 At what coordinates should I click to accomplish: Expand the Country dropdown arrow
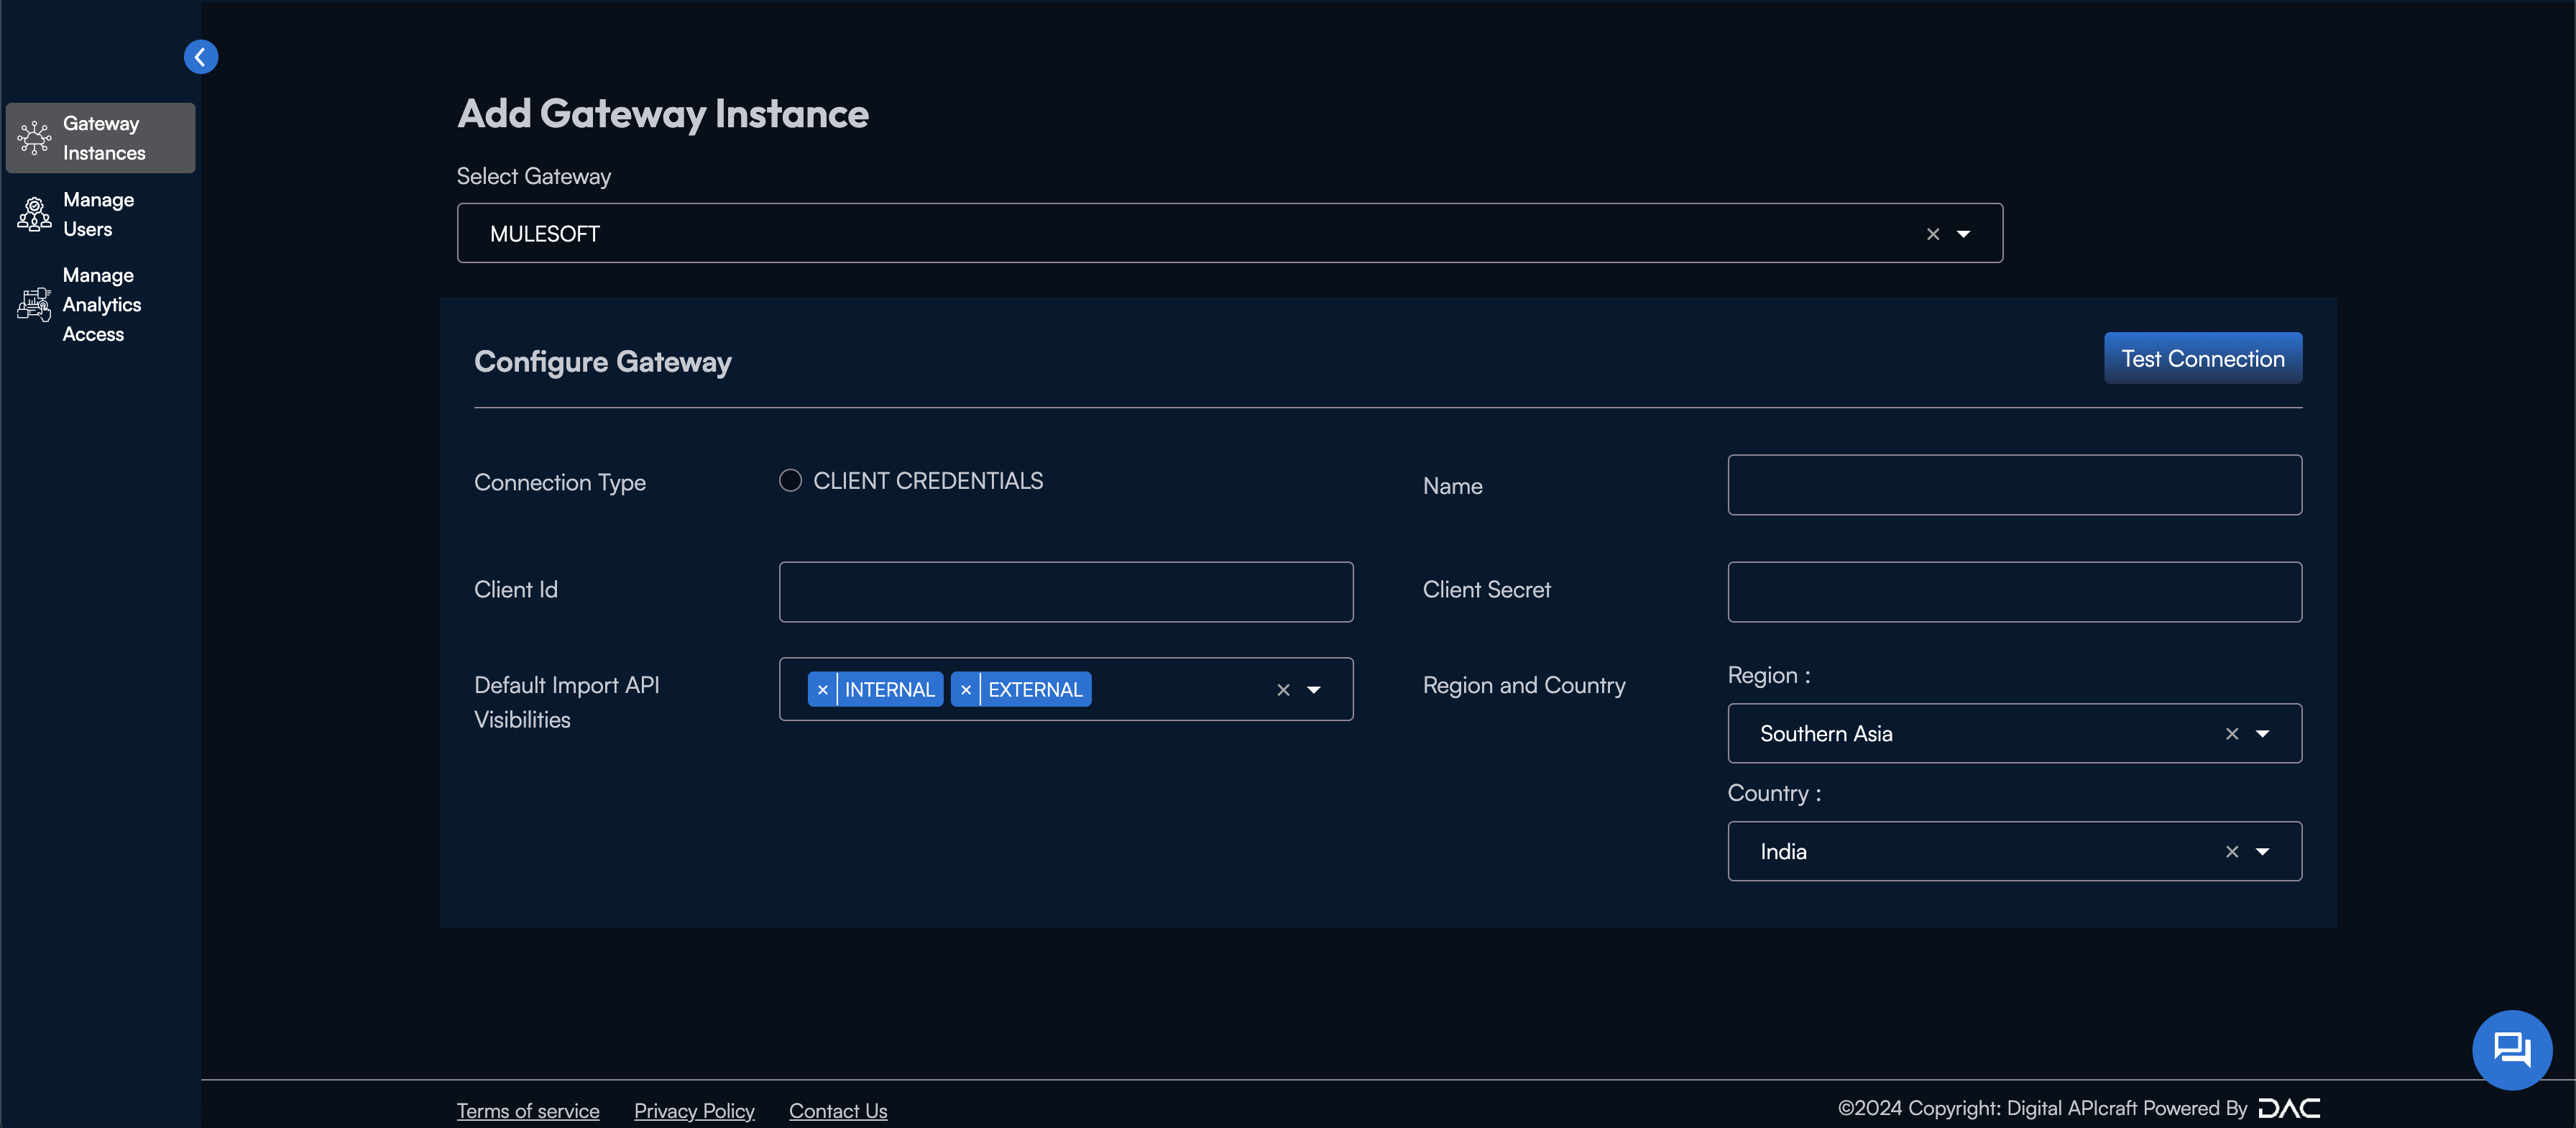2262,852
